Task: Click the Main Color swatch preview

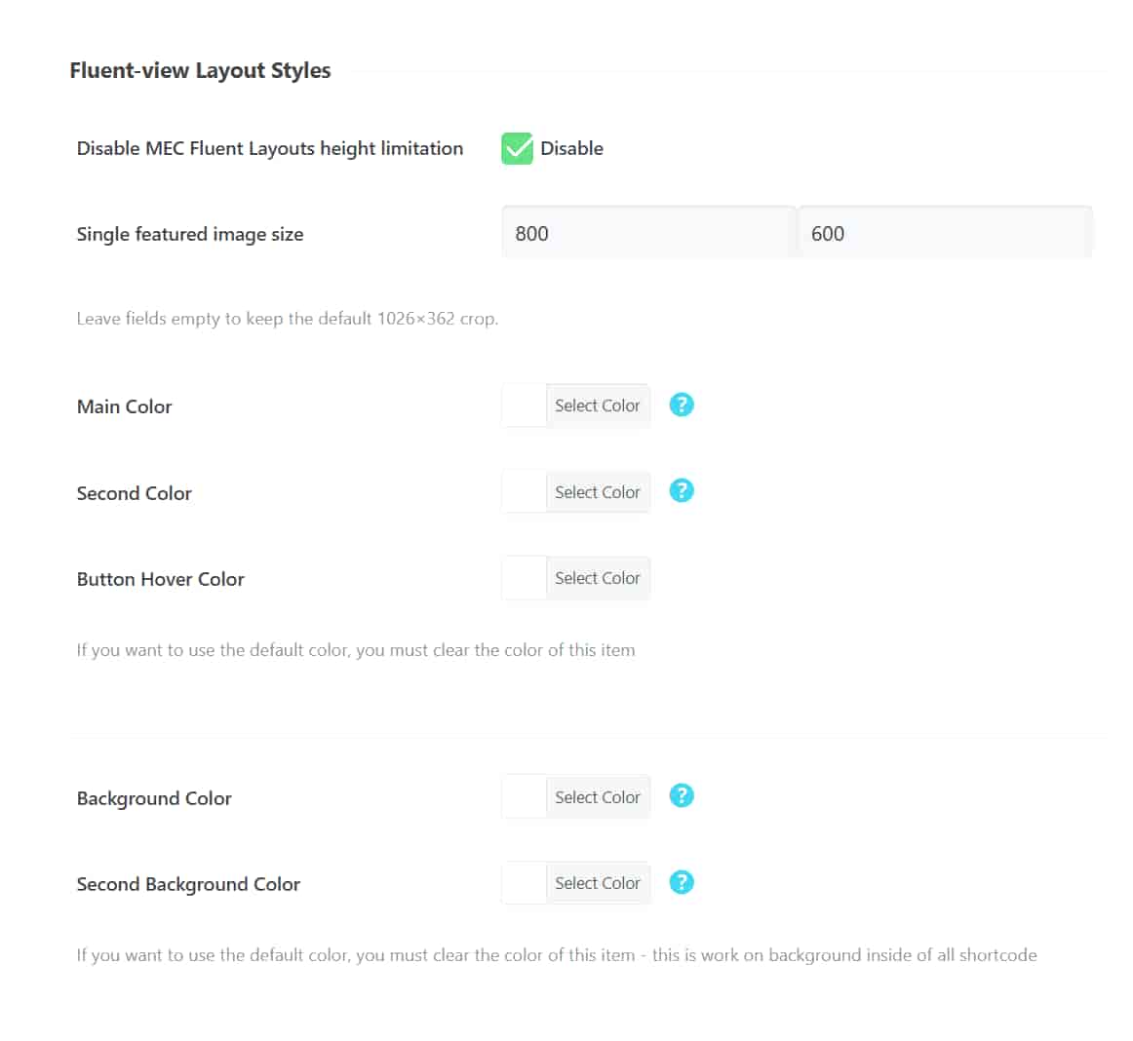Action: coord(525,405)
